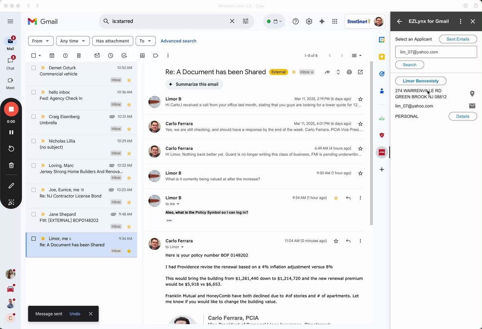Clear the is:starred search query
The width and height of the screenshot is (482, 329).
point(232,21)
